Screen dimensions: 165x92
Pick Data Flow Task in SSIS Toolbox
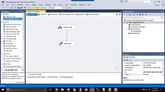coord(11,17)
